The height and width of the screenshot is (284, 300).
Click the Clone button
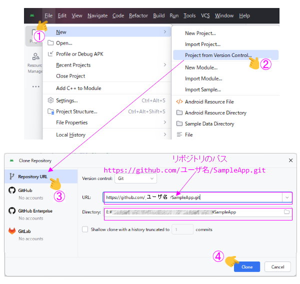pos(246,267)
